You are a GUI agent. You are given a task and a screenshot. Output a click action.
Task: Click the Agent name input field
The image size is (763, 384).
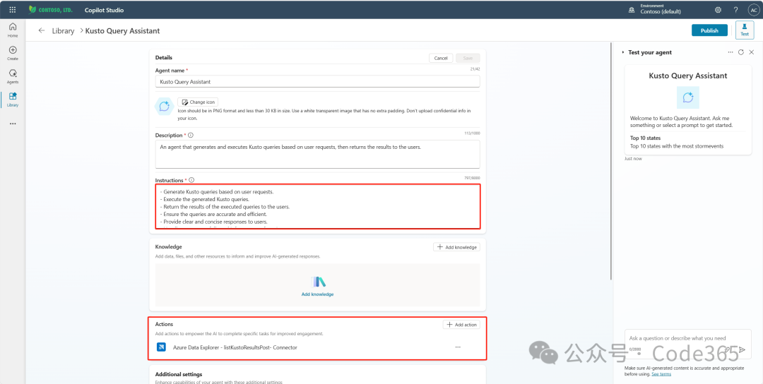point(317,82)
